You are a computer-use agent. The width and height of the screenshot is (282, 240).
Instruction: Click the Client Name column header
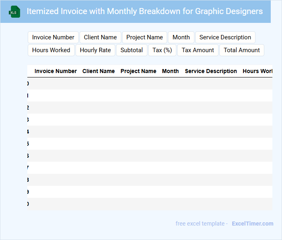[98, 71]
